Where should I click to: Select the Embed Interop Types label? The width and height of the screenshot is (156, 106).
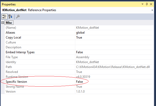pos(20,52)
